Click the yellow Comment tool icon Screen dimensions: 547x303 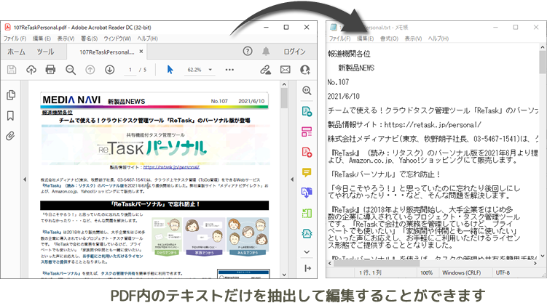coord(307,172)
